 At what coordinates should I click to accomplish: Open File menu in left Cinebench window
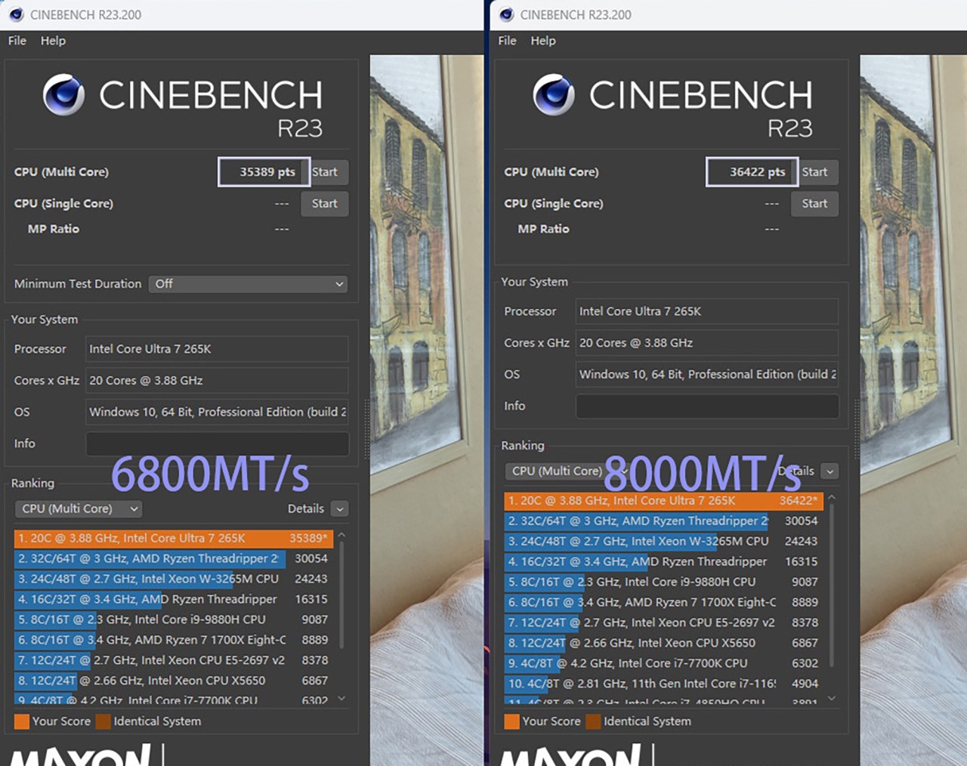[17, 41]
